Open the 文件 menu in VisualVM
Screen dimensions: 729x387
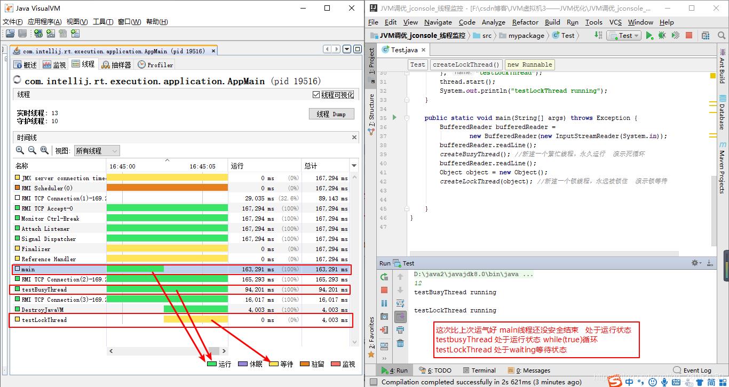(x=12, y=22)
